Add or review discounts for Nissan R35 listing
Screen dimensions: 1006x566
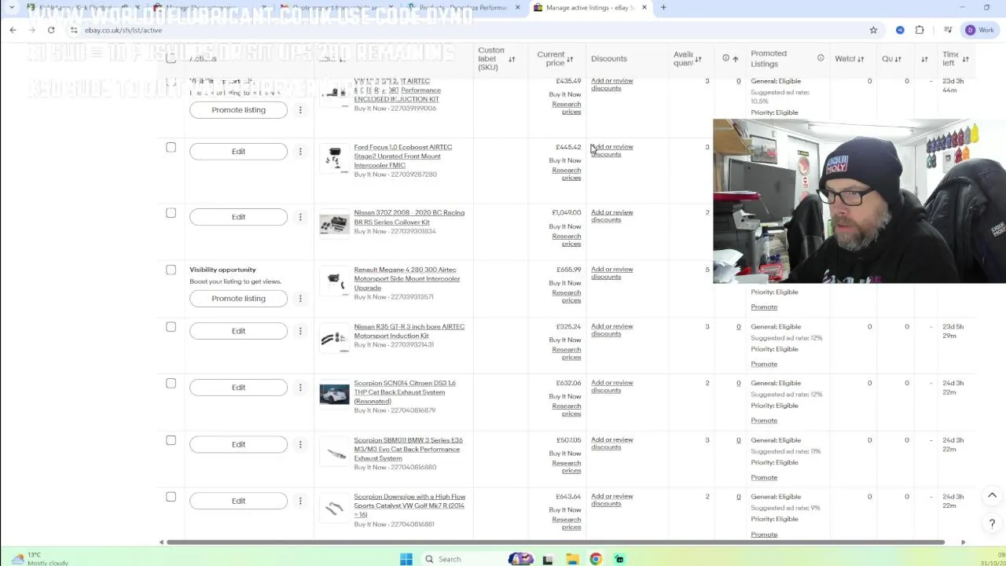(x=611, y=330)
